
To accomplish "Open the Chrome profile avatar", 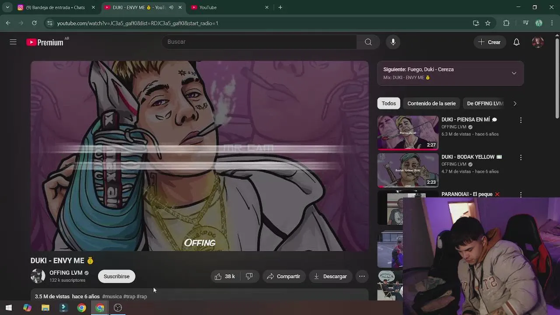I will 539,23.
